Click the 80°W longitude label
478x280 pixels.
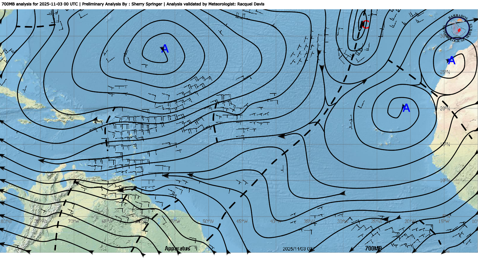6,221
